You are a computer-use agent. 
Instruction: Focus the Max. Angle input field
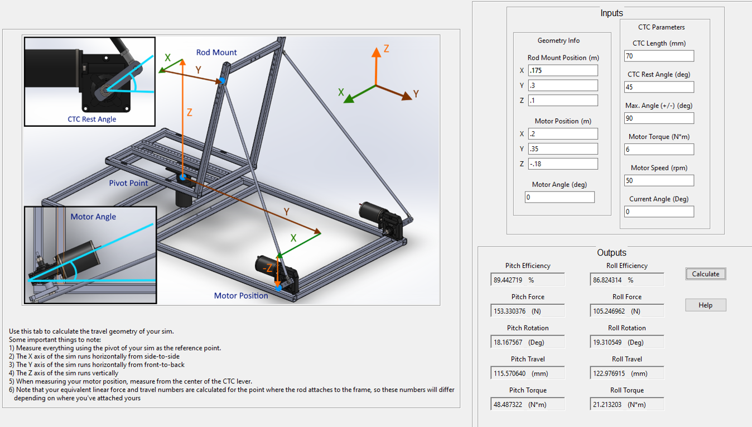tap(659, 118)
